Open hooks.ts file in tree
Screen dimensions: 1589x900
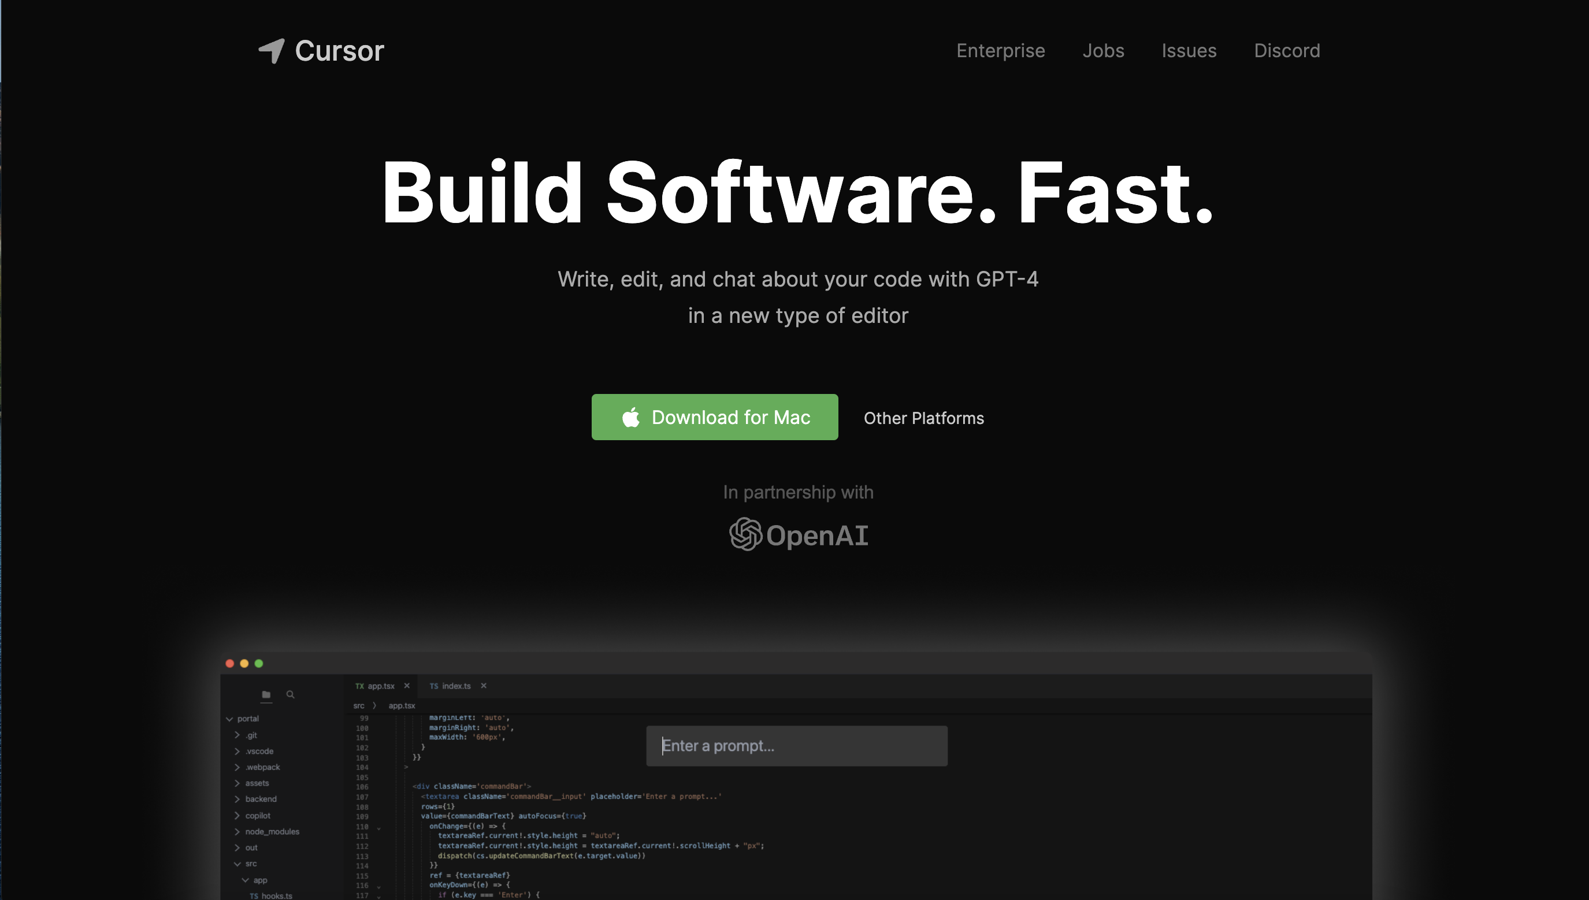pyautogui.click(x=271, y=896)
